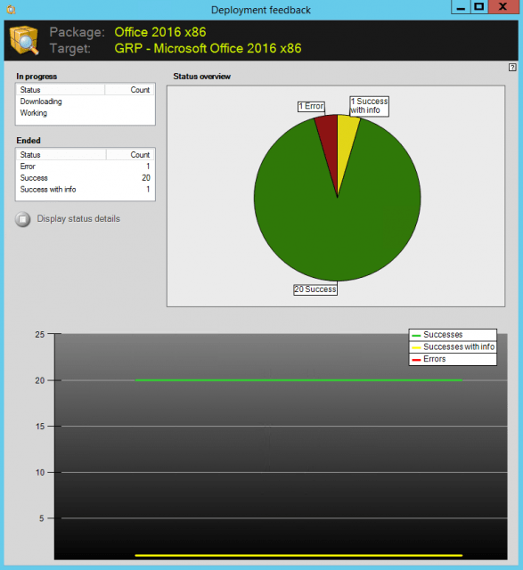523x570 pixels.
Task: Minimize the Deployment feedback window
Action: 461,7
